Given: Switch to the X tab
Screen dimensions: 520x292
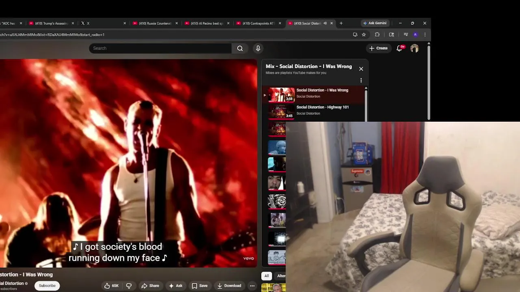Looking at the screenshot, I should [104, 23].
